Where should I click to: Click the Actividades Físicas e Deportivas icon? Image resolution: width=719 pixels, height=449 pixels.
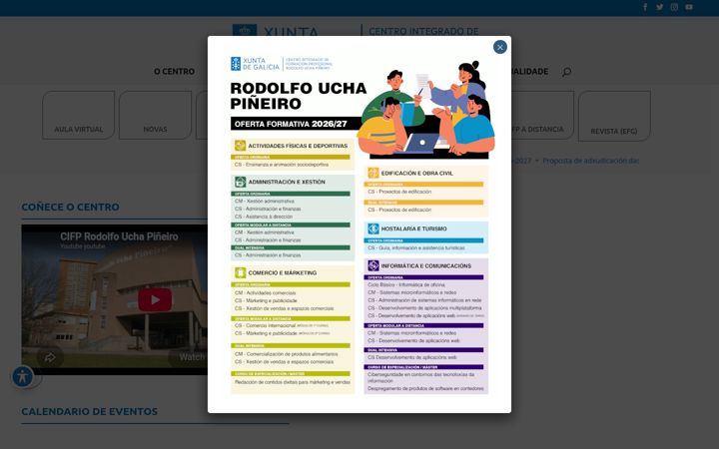[x=241, y=146]
